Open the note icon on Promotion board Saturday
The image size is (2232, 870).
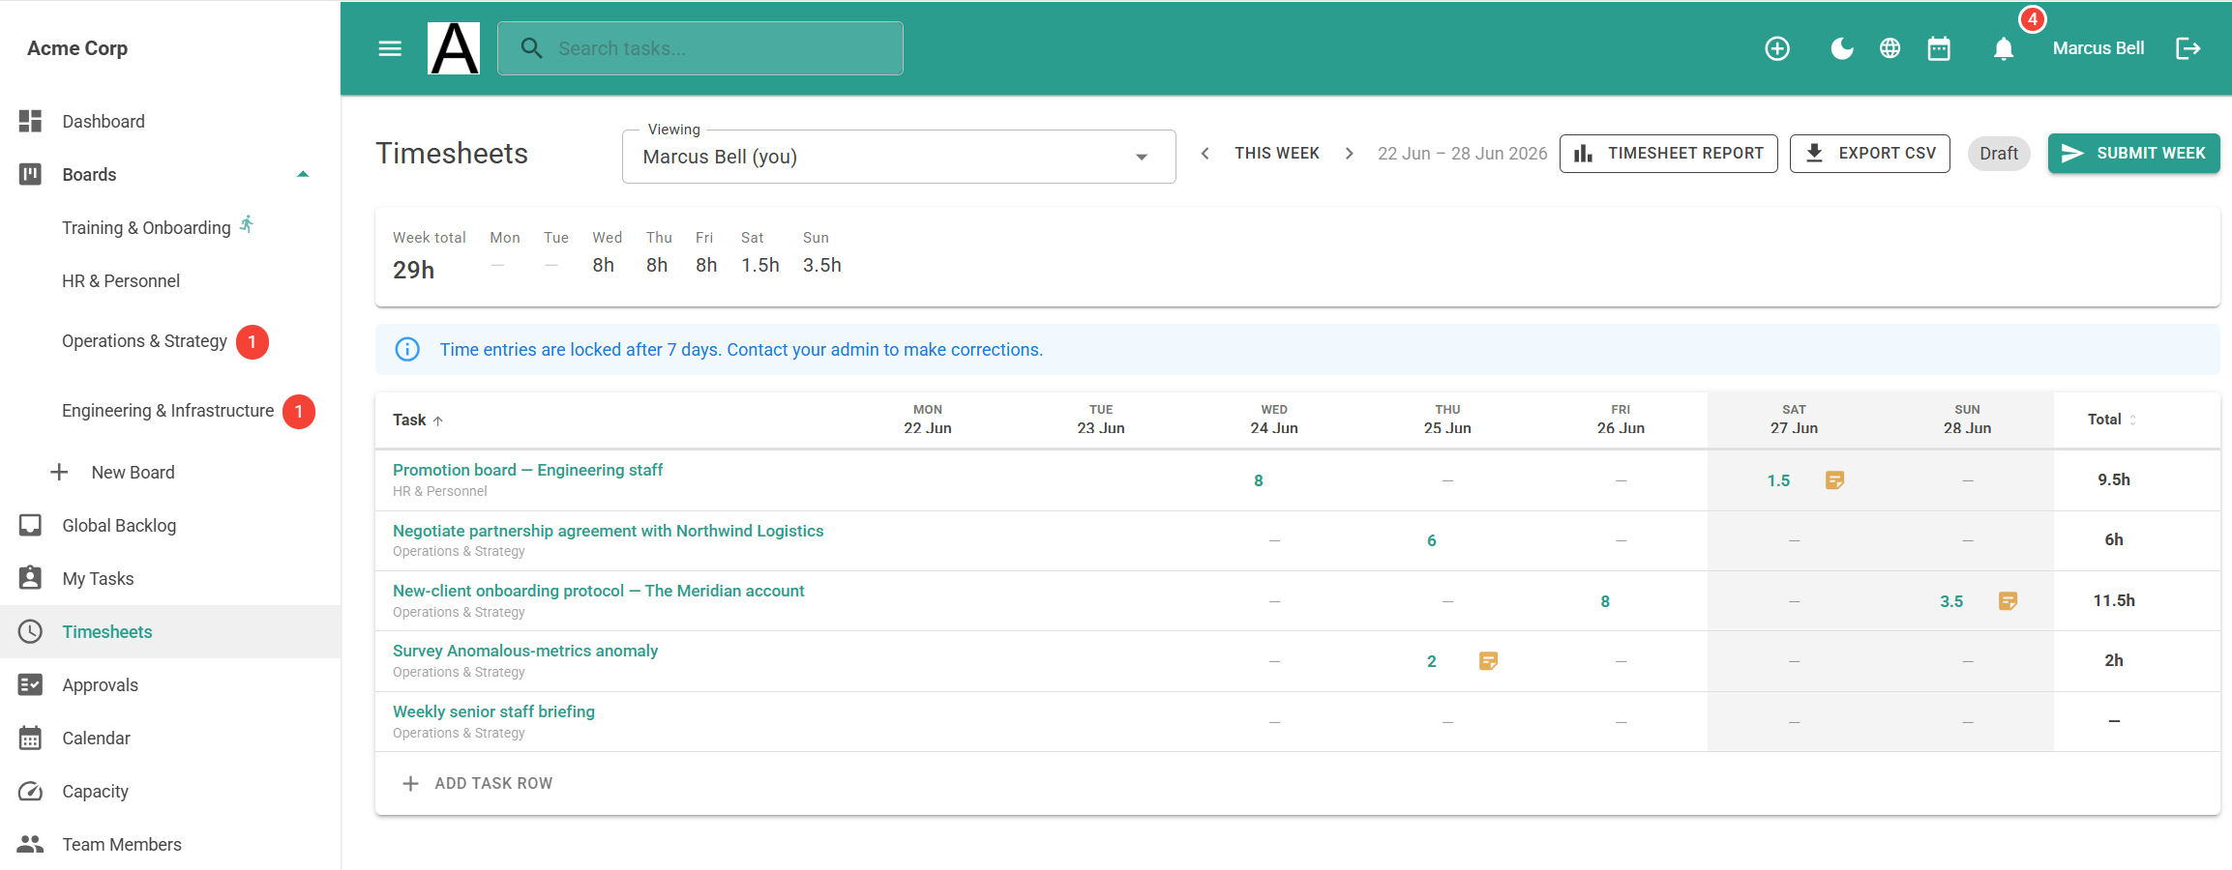pos(1834,480)
